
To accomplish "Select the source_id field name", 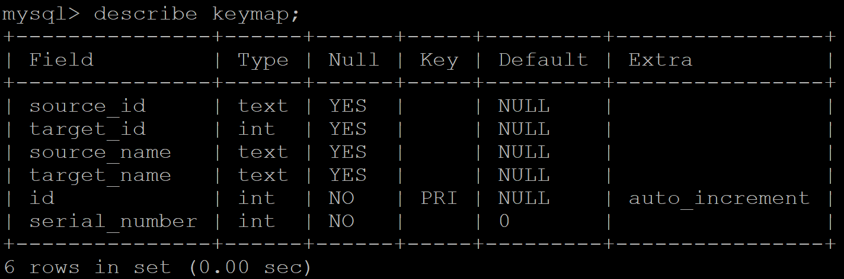I will click(x=87, y=106).
